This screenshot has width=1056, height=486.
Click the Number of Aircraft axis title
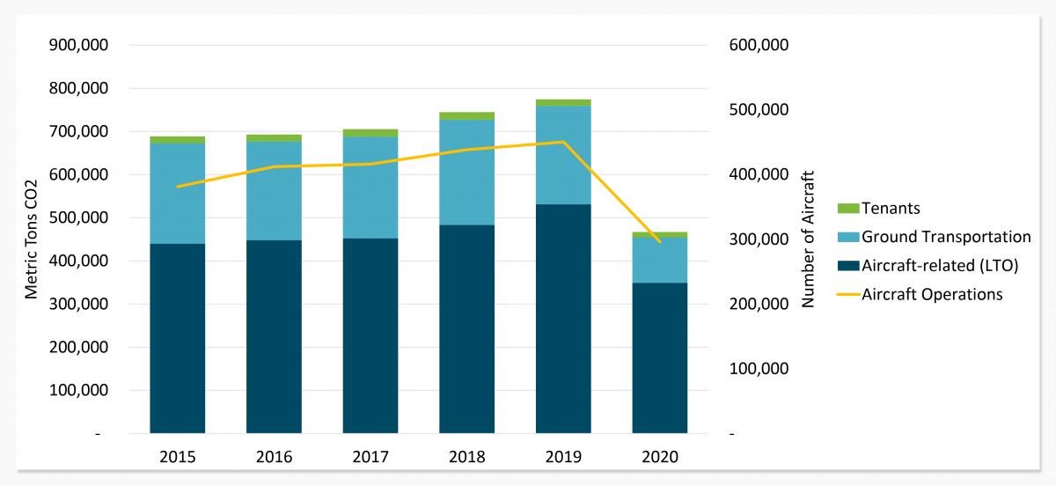[809, 239]
